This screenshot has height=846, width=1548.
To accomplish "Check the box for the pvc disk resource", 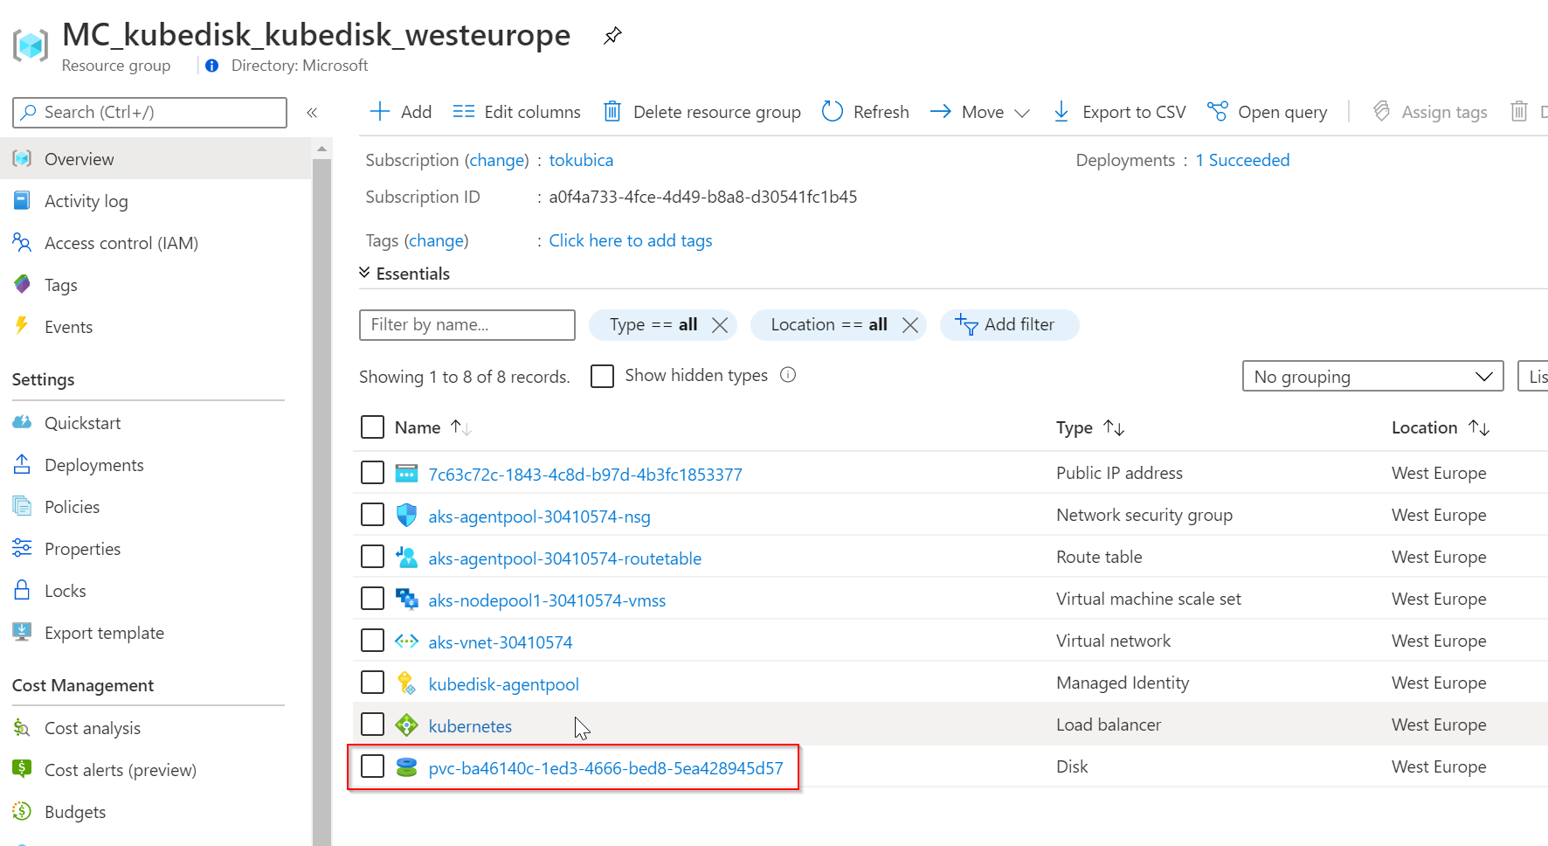I will (x=373, y=766).
